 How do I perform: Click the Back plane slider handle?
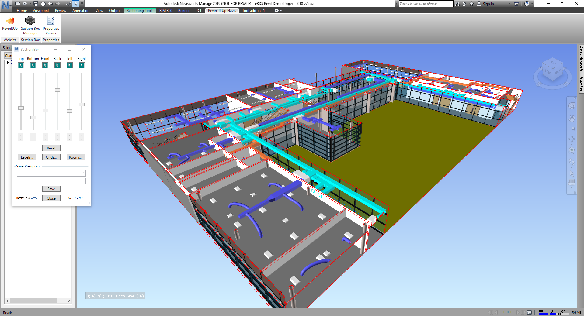tap(57, 90)
